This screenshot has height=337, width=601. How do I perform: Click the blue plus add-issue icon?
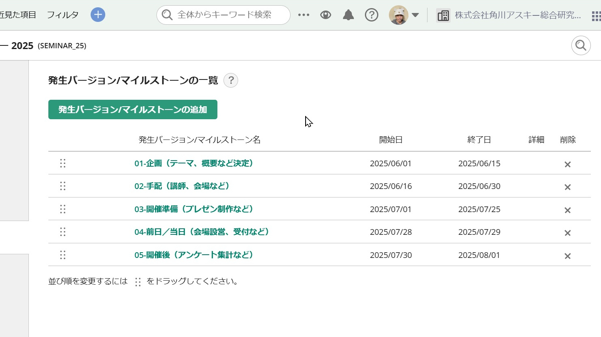point(98,15)
